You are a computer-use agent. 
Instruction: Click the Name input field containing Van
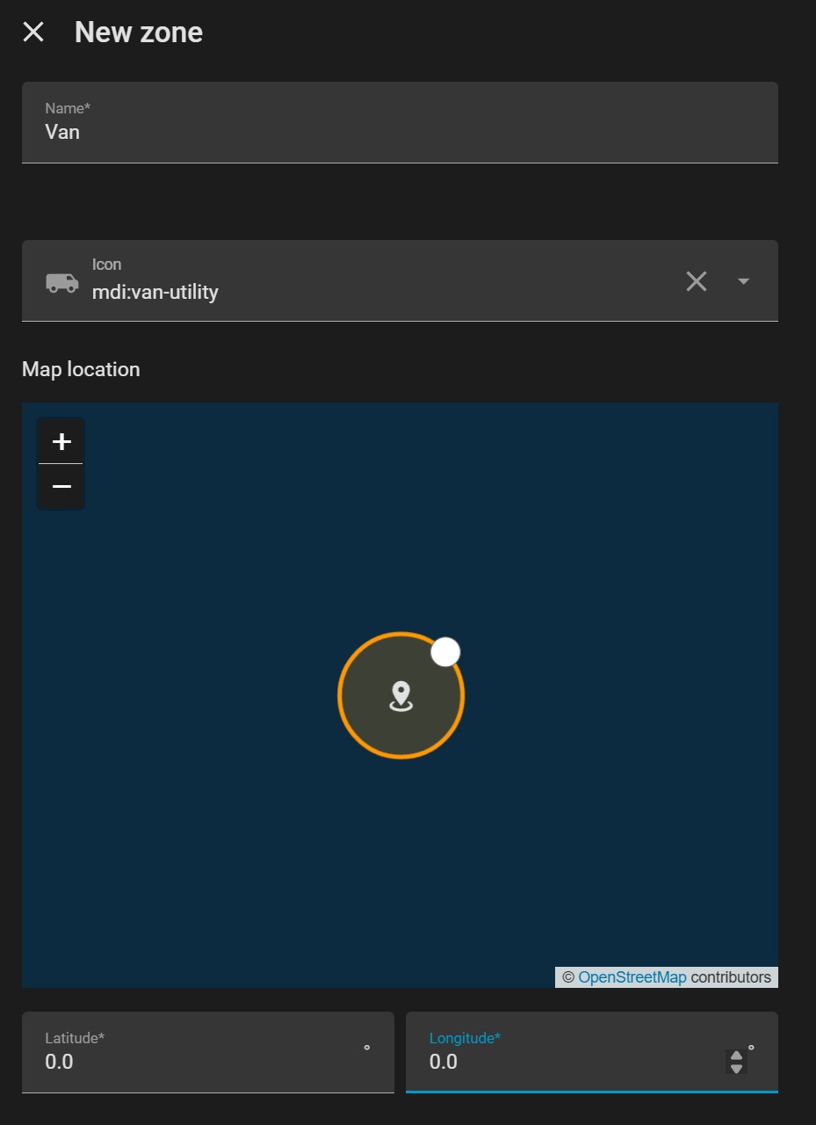(400, 123)
